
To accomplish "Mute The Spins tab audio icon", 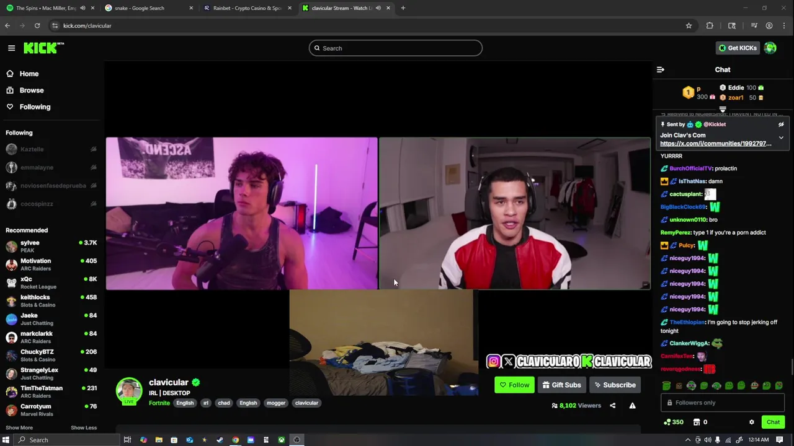I will 83,8.
